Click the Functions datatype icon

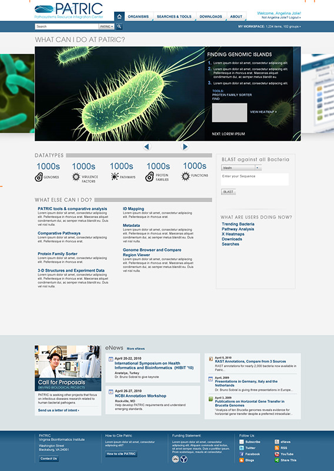point(186,176)
